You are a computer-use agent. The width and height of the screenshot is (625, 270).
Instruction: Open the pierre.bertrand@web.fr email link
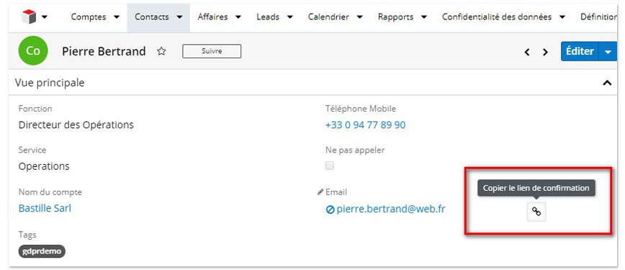[390, 209]
